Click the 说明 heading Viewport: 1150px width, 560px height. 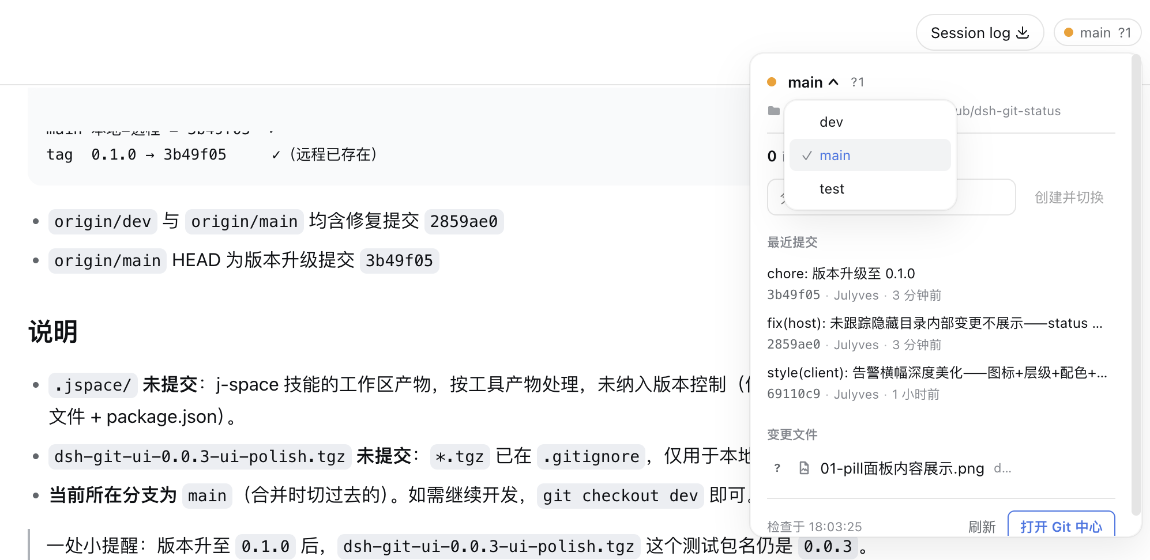53,332
